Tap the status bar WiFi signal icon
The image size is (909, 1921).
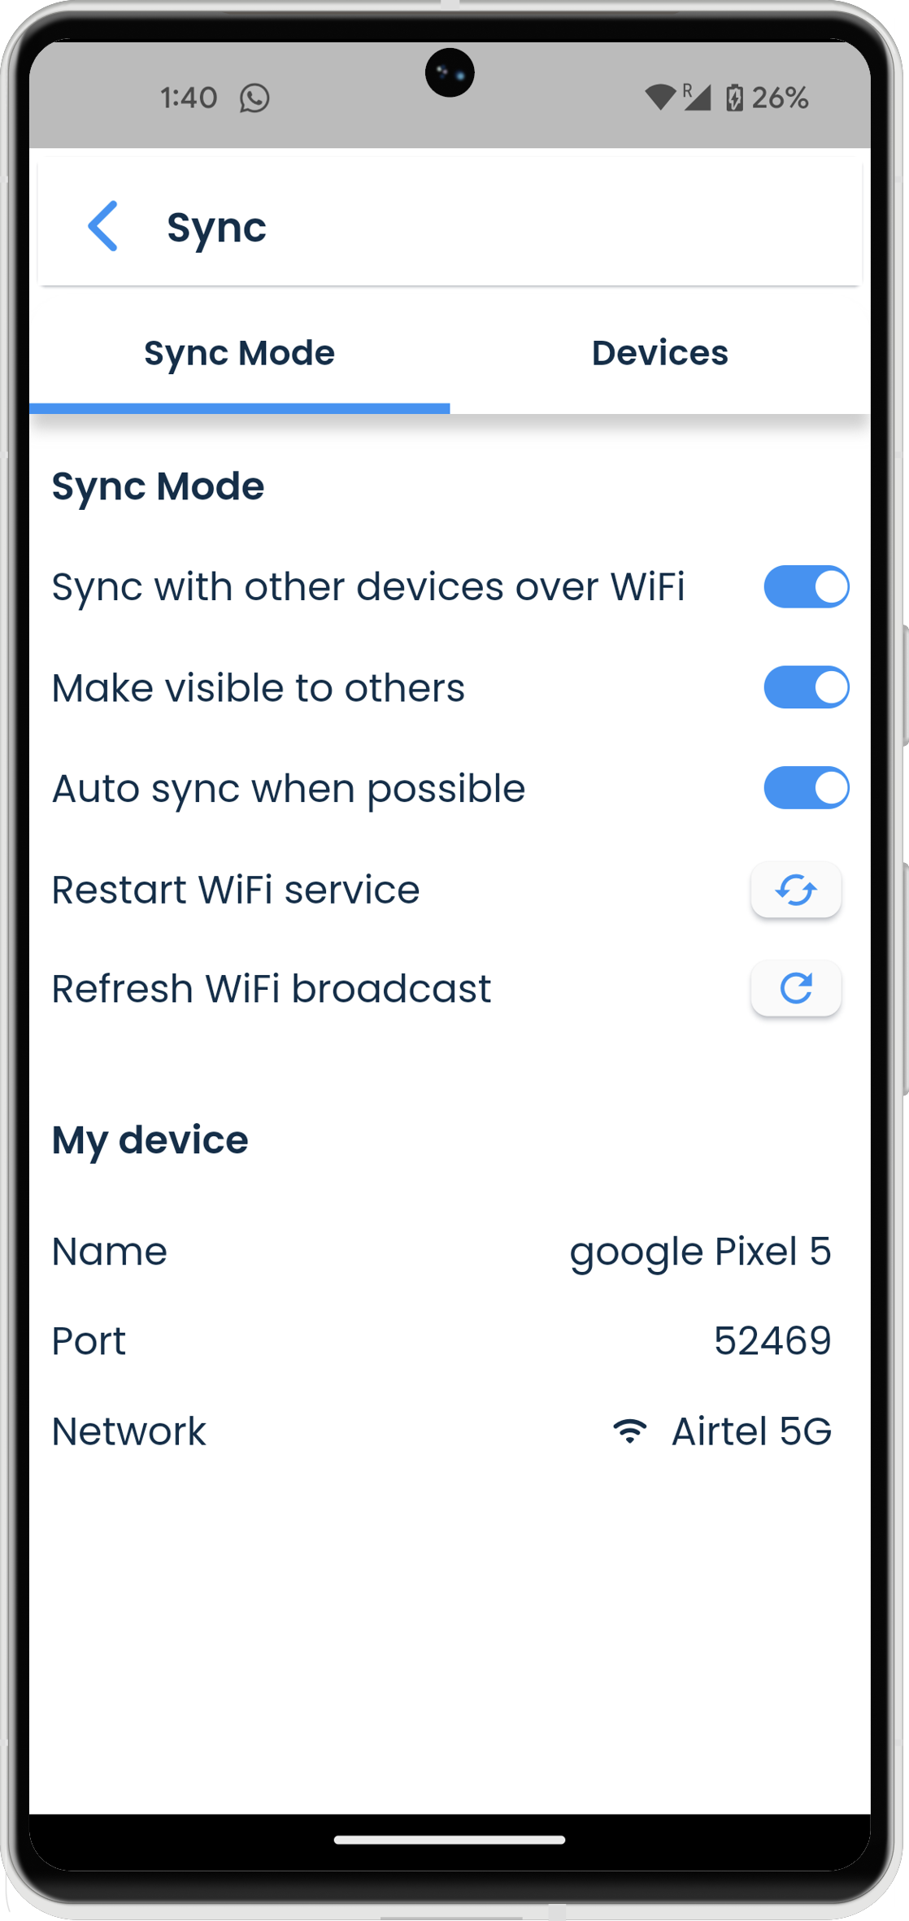[659, 98]
